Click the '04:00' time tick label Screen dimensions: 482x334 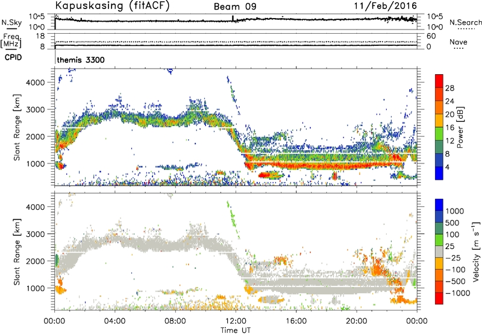[114, 321]
